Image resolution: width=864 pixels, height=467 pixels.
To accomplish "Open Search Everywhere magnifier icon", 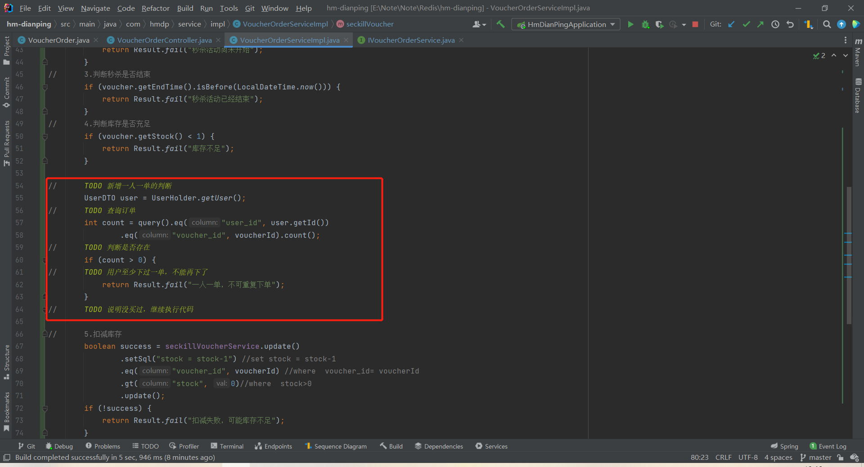I will tap(827, 24).
